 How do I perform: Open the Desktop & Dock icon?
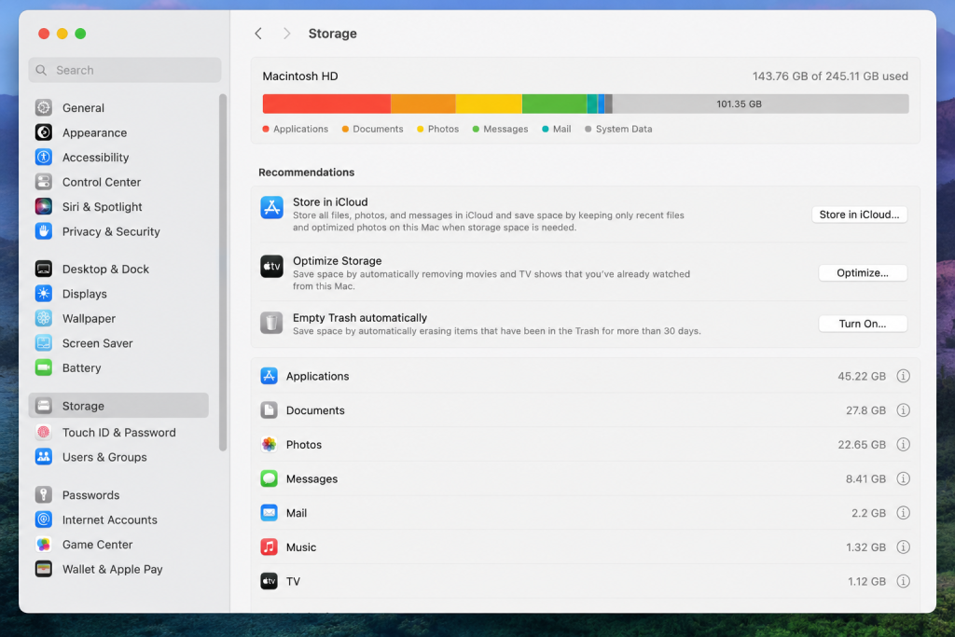(43, 269)
